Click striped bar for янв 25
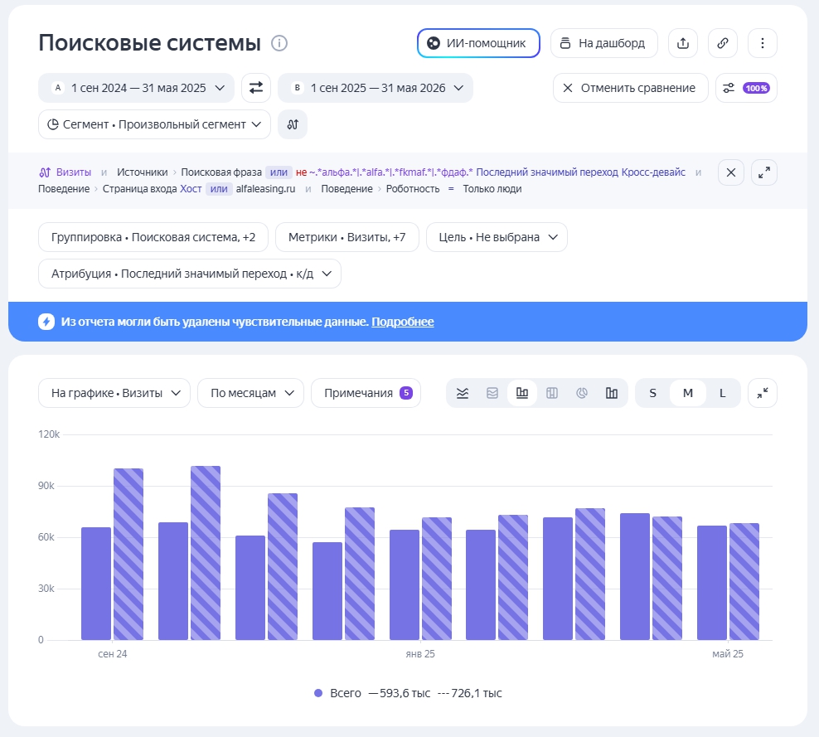 click(437, 579)
